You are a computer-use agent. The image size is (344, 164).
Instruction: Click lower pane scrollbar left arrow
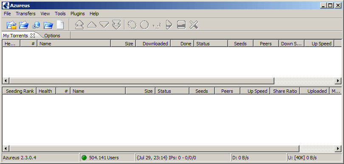click(6, 149)
